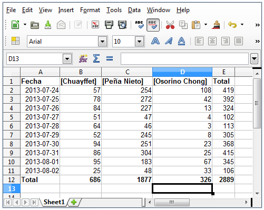264x210 pixels.
Task: Open the Undo history dropdown arrow
Action: click(x=242, y=25)
